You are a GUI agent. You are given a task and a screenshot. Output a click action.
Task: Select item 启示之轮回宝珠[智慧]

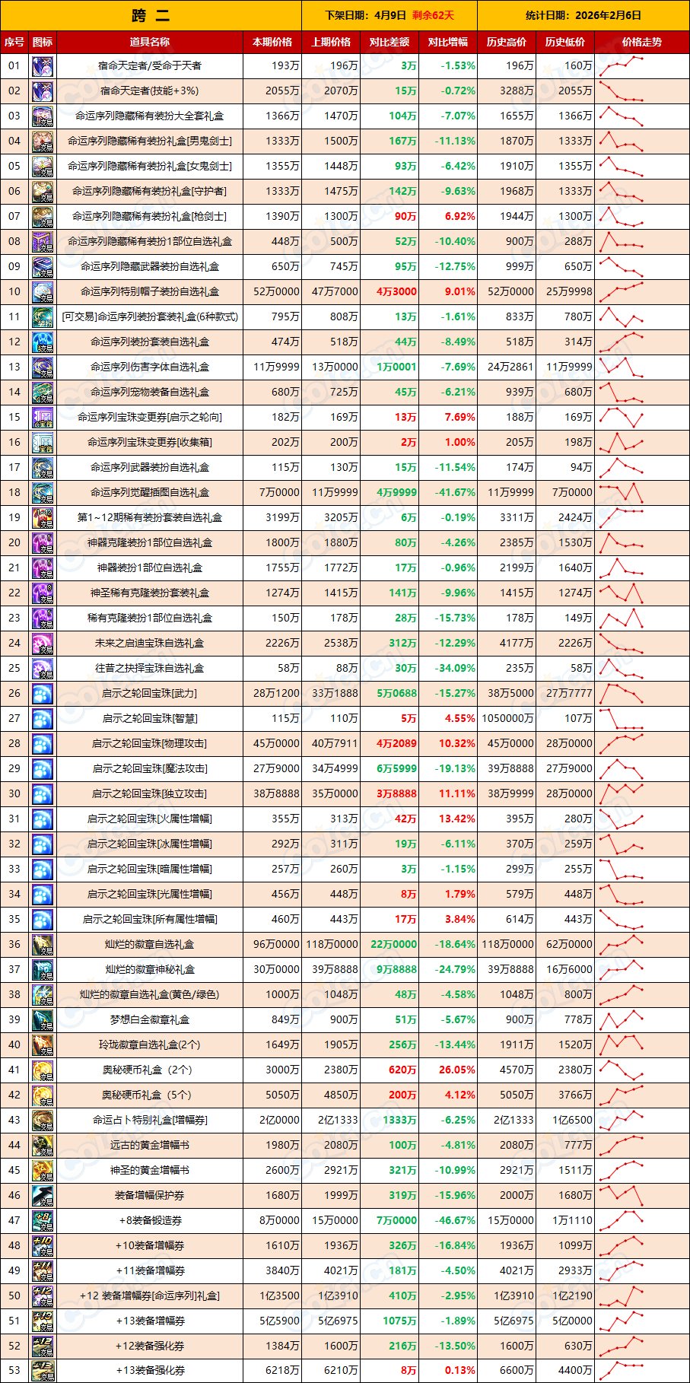150,719
